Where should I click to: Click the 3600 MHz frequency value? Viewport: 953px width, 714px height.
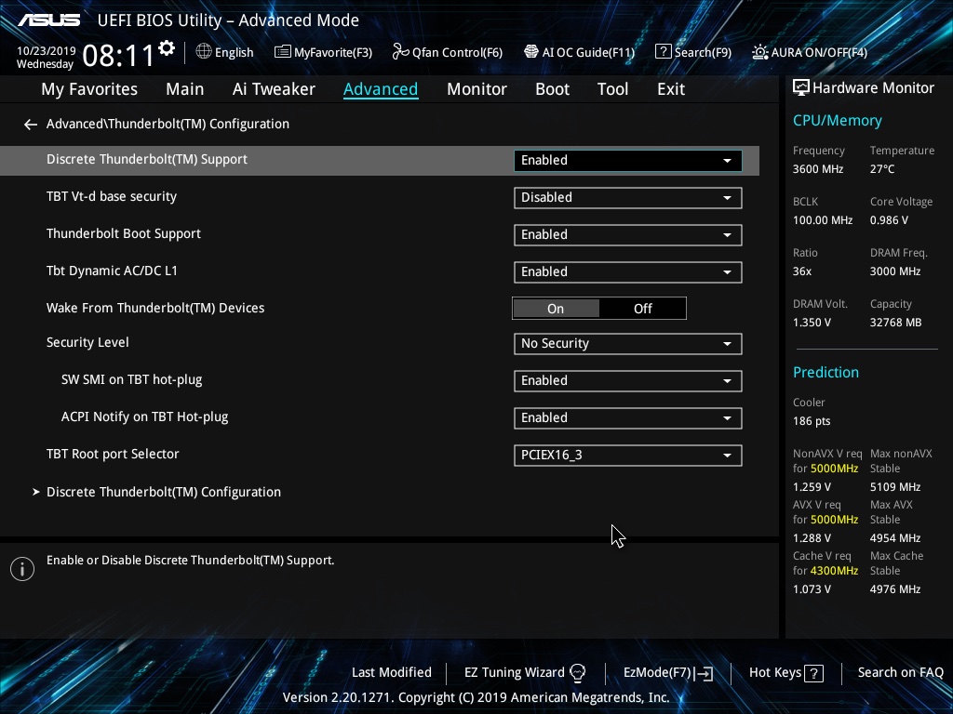818,169
